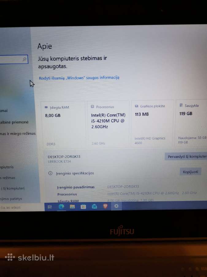Screen dimensions: 207x277
Task: Select the priemonė sidebar entry
Action: click(x=14, y=122)
